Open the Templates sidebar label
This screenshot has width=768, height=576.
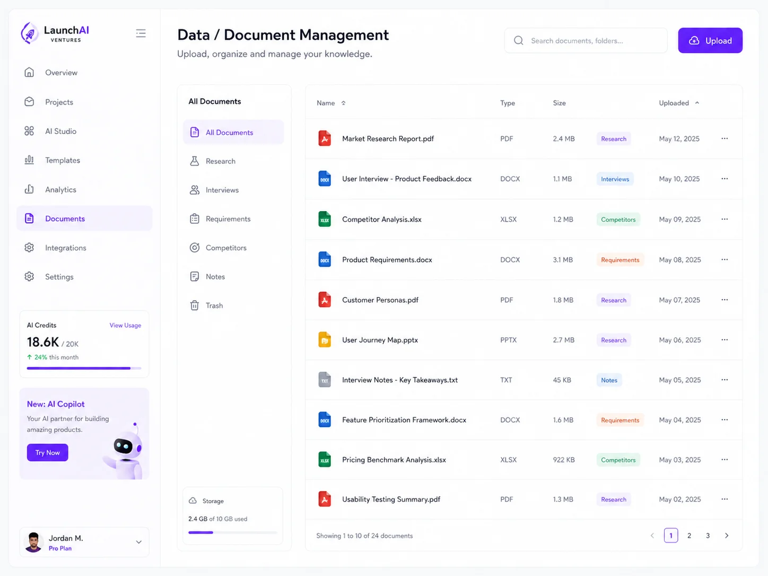63,160
